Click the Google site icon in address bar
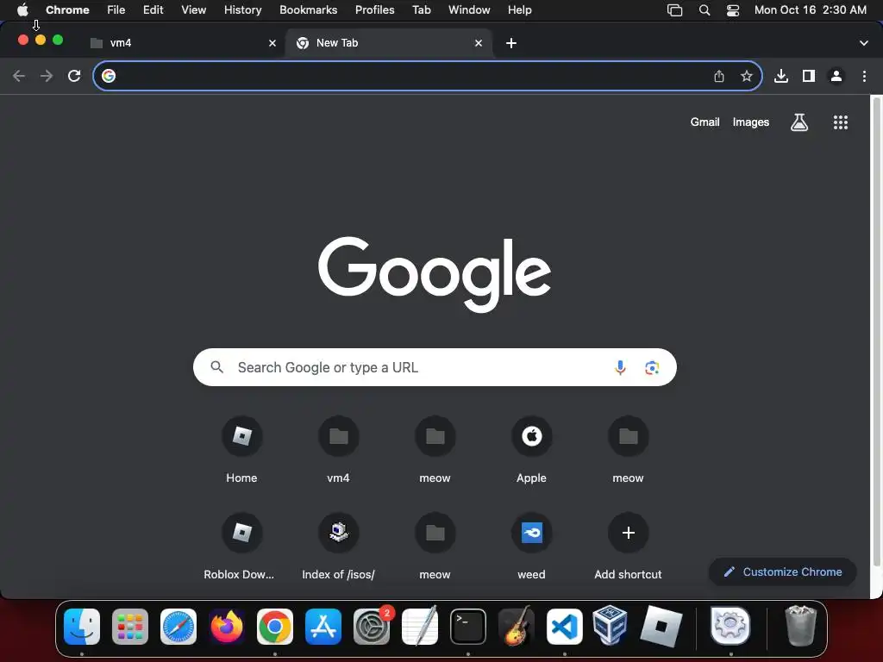The image size is (883, 662). point(109,76)
